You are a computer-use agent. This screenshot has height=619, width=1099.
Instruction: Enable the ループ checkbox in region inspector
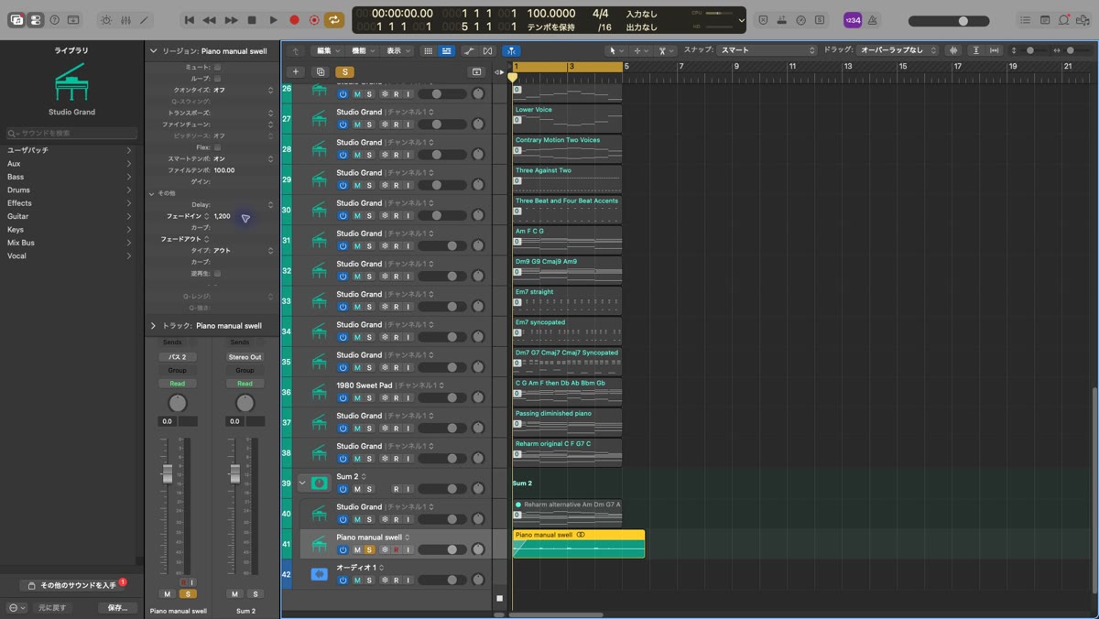pos(217,79)
